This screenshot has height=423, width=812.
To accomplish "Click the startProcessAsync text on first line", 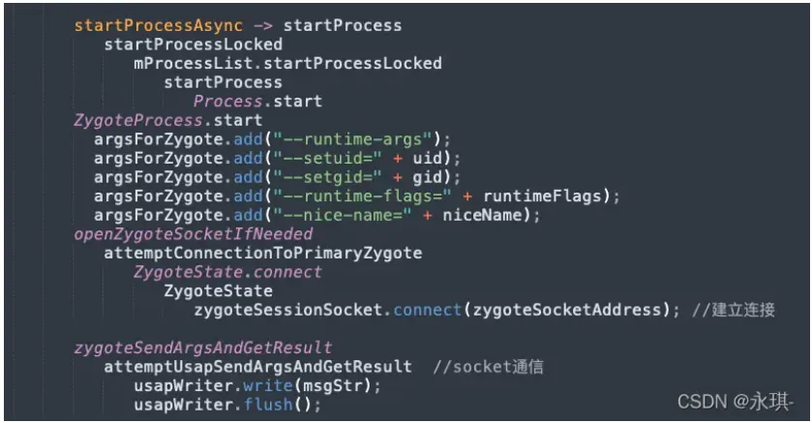I will tap(159, 25).
